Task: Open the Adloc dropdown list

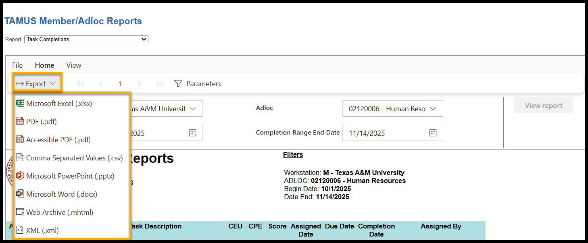Action: [x=392, y=109]
